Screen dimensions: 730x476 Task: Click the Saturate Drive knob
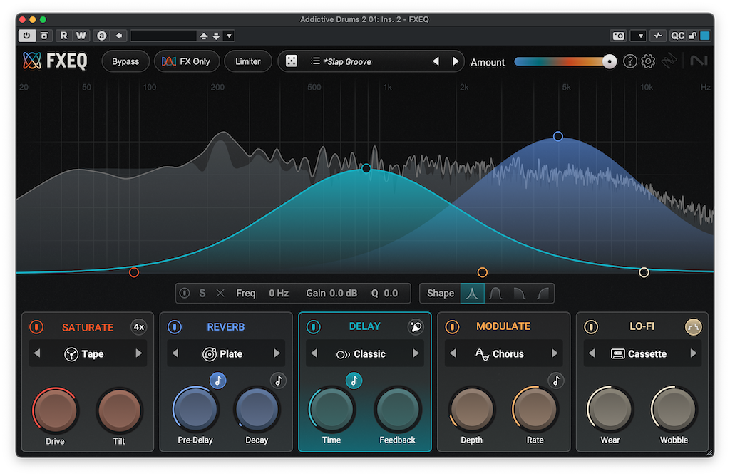(55, 410)
